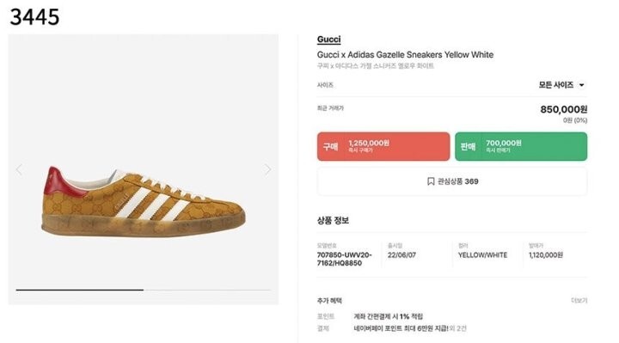Click the 계좌 간편결제 1% 적립 benefit
Screen dimensions: 619x343
(x=388, y=316)
